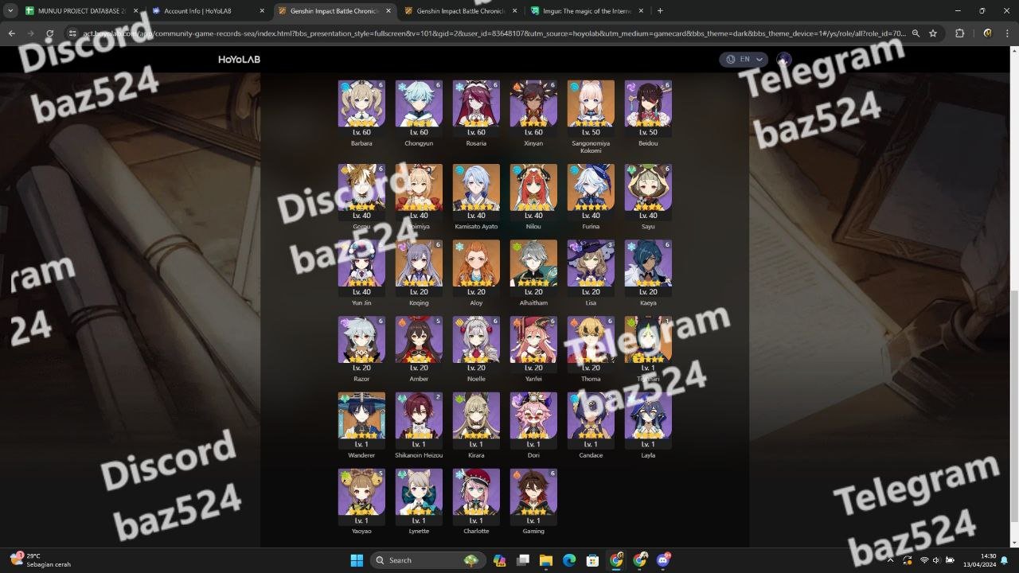Switch to second Genshin Impact Battle Chronicle tab
1019x573 pixels.
[x=460, y=11]
